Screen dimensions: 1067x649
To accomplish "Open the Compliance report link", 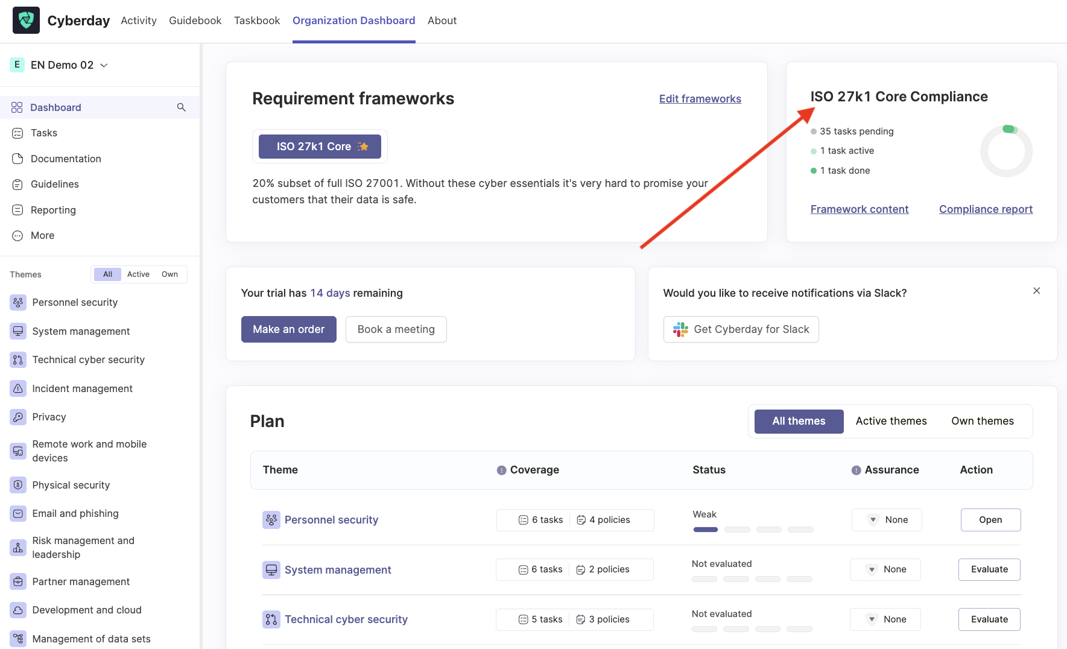I will (986, 209).
